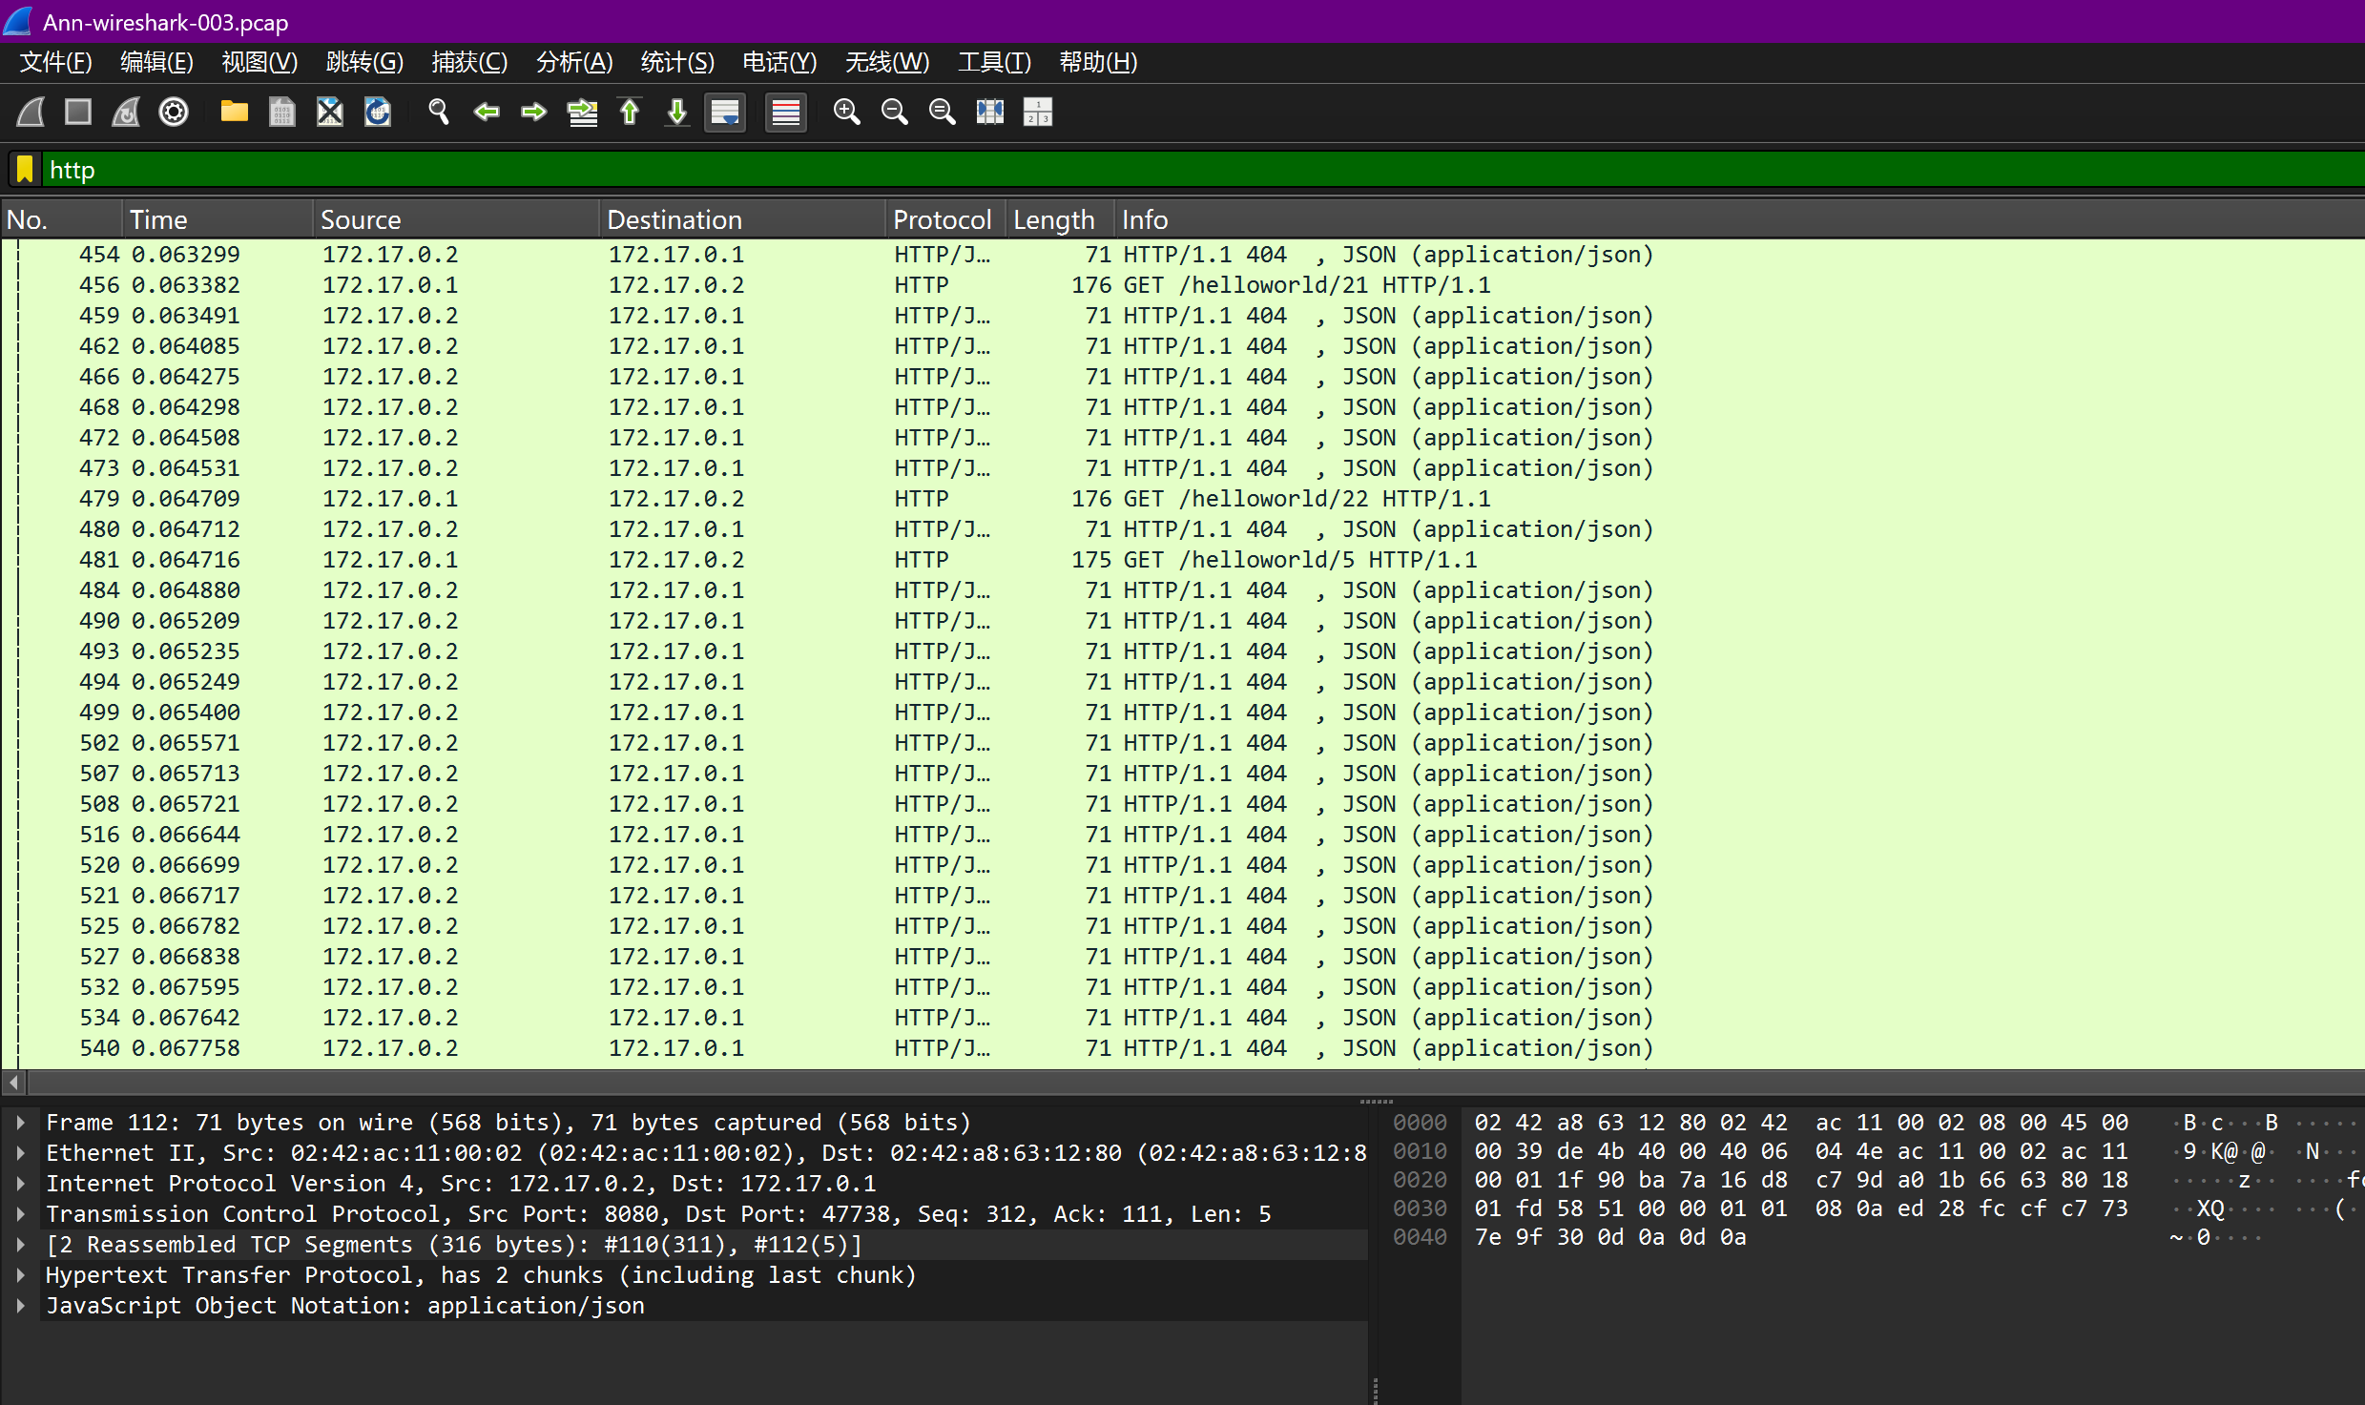2365x1405 pixels.
Task: Sort by the Protocol column header
Action: click(941, 219)
